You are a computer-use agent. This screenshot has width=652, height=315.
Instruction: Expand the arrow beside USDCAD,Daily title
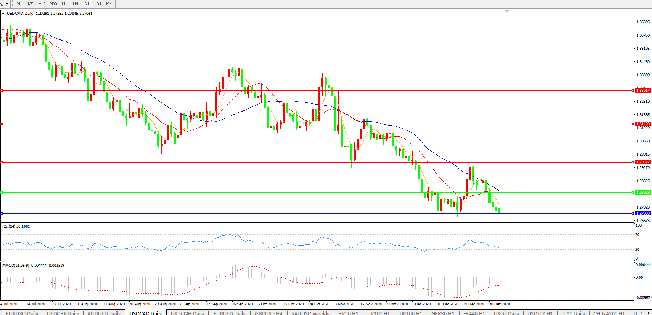pyautogui.click(x=4, y=14)
